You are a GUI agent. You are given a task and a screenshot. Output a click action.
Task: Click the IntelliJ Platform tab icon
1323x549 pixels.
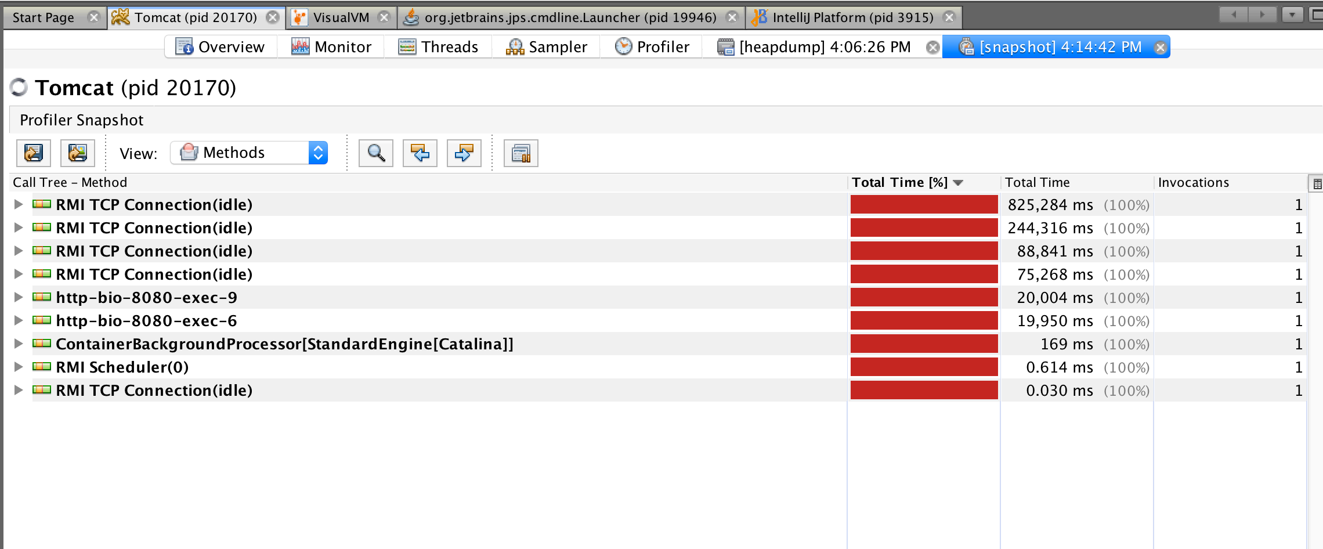759,17
